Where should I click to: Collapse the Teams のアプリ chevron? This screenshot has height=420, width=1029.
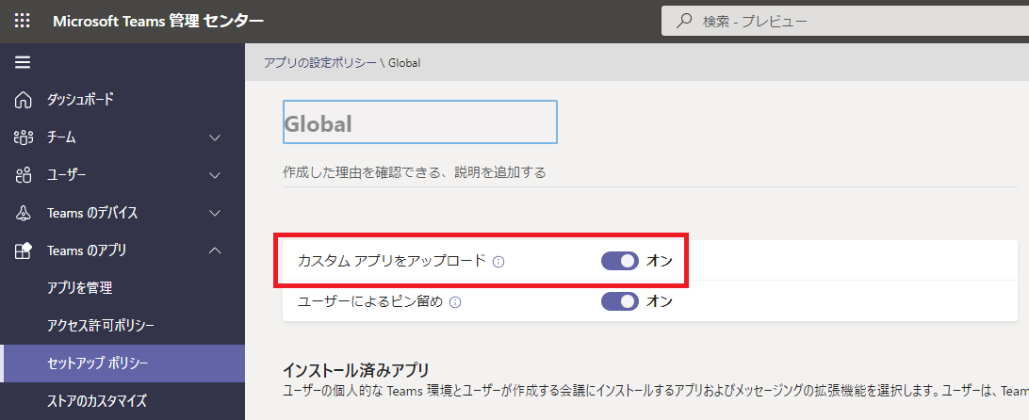[x=215, y=250]
